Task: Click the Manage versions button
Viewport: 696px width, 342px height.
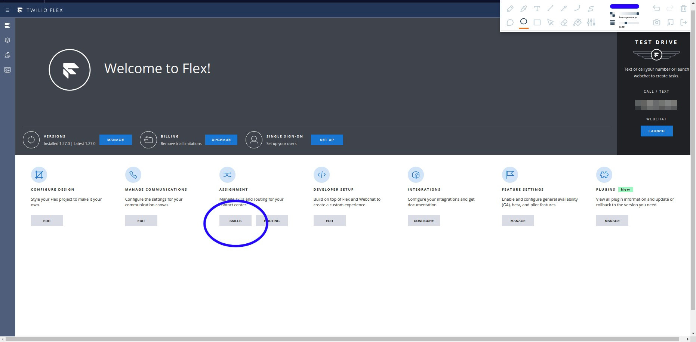Action: (116, 140)
